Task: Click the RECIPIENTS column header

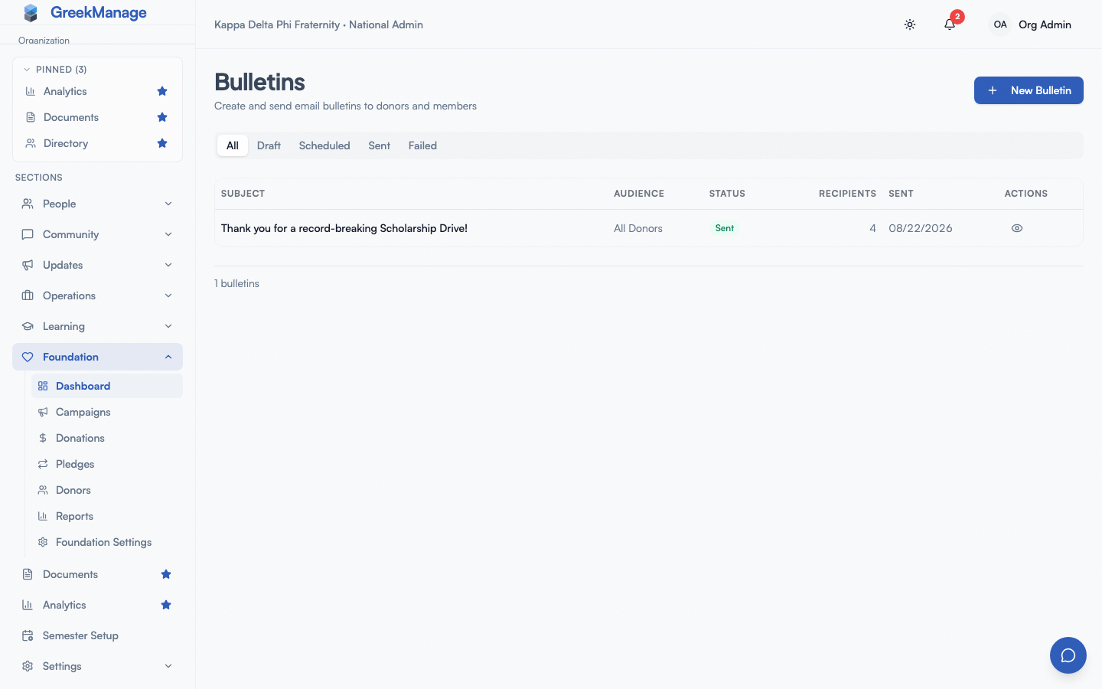Action: 847,194
